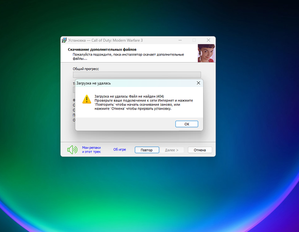This screenshot has width=299, height=232.
Task: Close the 'Загрузка не удалась' error dialog
Action: 198,83
